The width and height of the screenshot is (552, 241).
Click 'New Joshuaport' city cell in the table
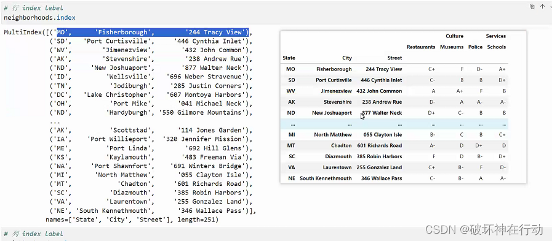[x=332, y=113]
